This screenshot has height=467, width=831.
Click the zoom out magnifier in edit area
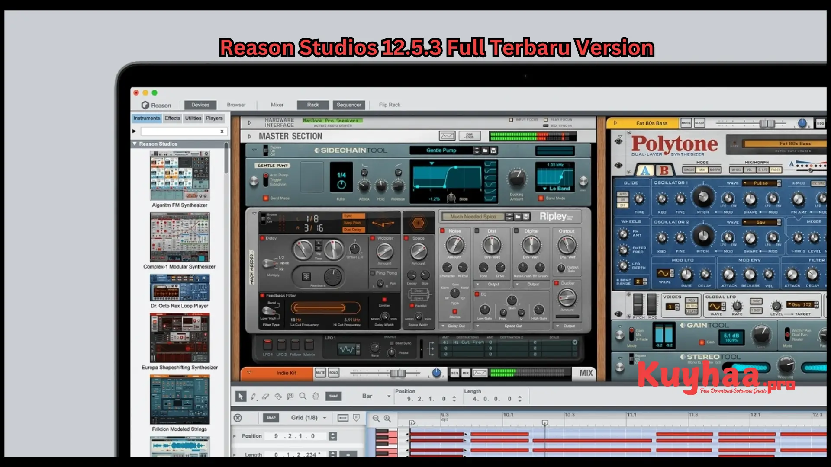click(x=376, y=419)
